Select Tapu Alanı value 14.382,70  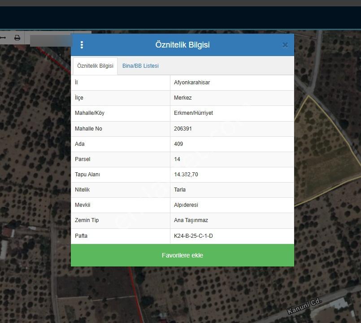[186, 175]
